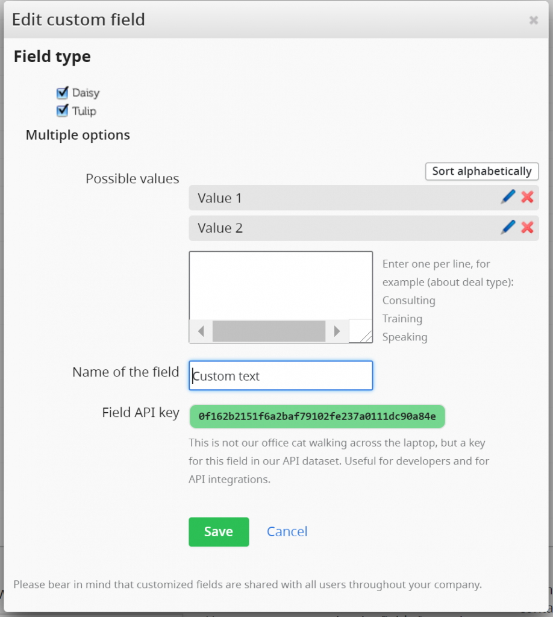Click the "Name of the field" label
Viewport: 553px width, 617px height.
[x=125, y=372]
